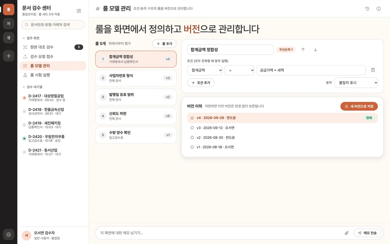Screen dimensions: 390x244
Task: Move rule priority up with the arrow
Action: point(303,50)
